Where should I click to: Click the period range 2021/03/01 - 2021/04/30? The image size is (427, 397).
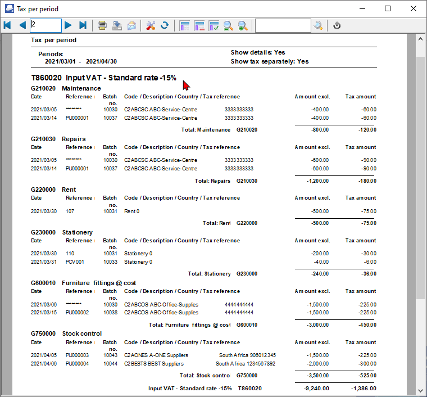pos(81,61)
